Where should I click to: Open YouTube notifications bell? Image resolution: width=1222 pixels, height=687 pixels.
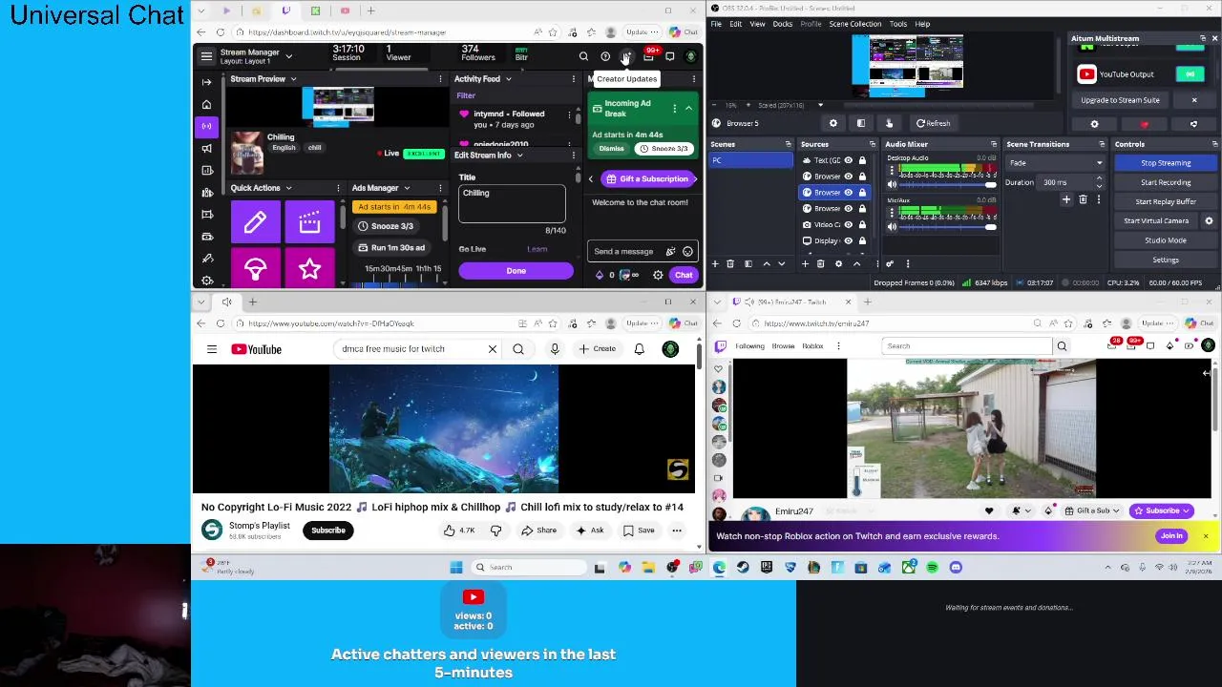[x=640, y=349]
